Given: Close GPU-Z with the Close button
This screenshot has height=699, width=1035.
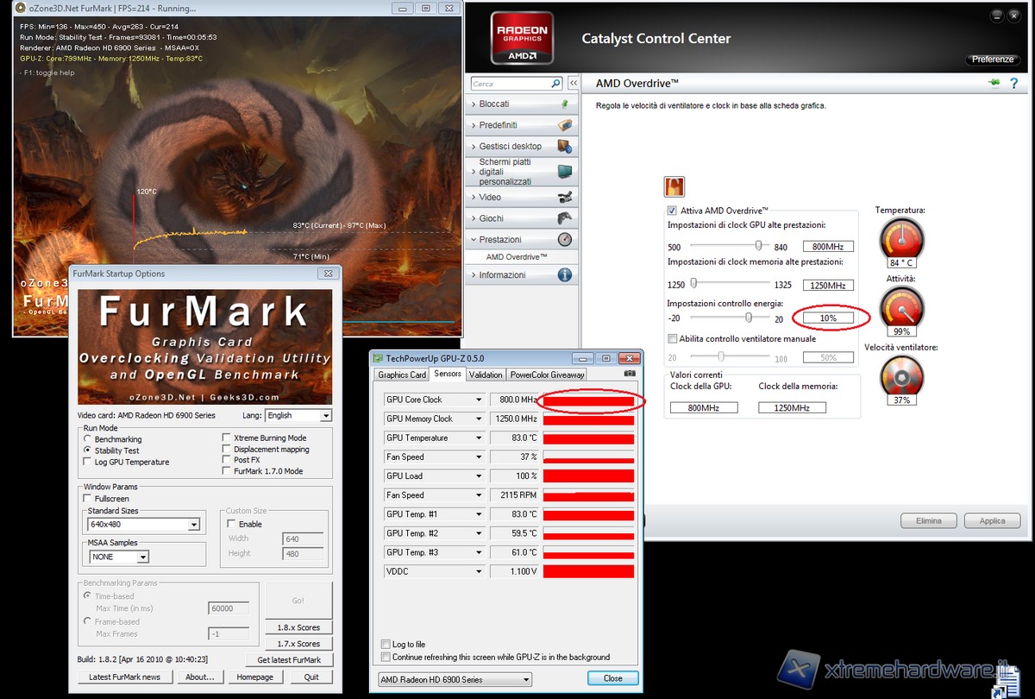Looking at the screenshot, I should click(613, 678).
